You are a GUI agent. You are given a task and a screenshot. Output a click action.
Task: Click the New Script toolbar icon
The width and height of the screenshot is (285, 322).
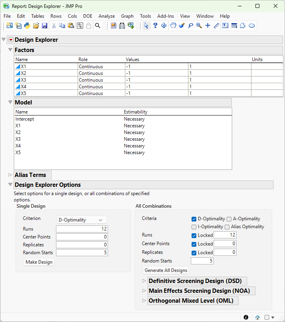tap(19, 26)
